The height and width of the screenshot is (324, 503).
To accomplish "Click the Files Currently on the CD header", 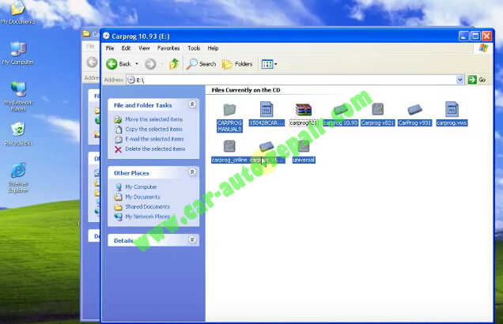I will tap(246, 90).
